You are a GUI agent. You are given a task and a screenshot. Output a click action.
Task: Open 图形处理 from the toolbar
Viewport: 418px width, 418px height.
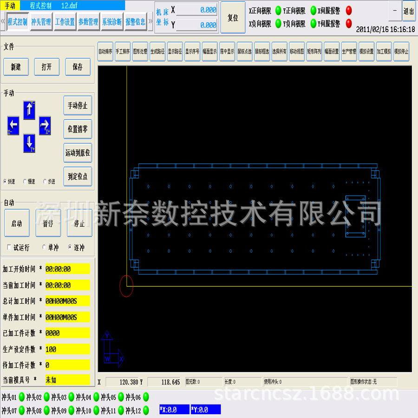(x=140, y=52)
